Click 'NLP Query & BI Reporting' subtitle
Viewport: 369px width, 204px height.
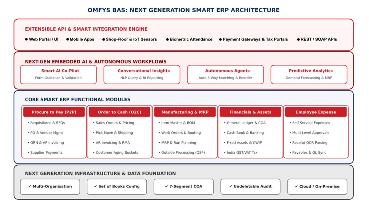click(142, 78)
